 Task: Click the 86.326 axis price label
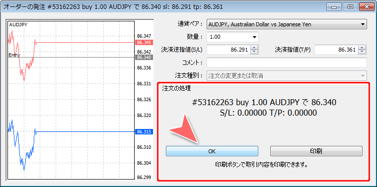point(144,99)
